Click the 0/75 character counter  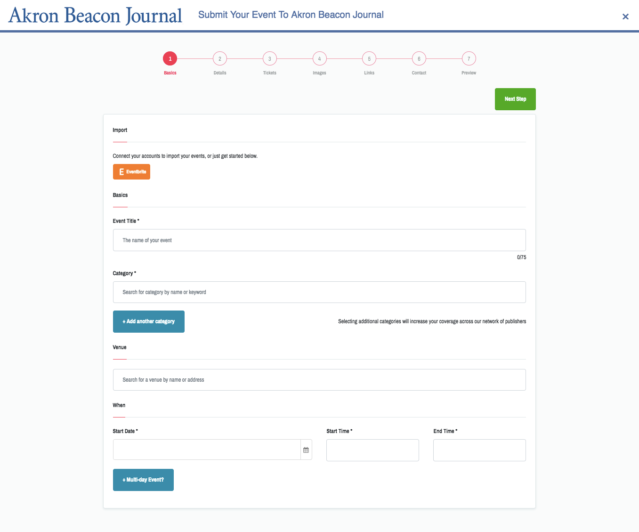click(x=521, y=257)
